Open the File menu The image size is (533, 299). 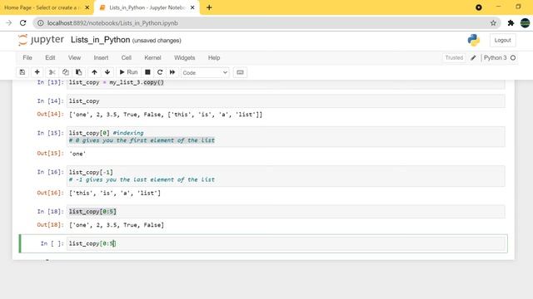[x=27, y=57]
